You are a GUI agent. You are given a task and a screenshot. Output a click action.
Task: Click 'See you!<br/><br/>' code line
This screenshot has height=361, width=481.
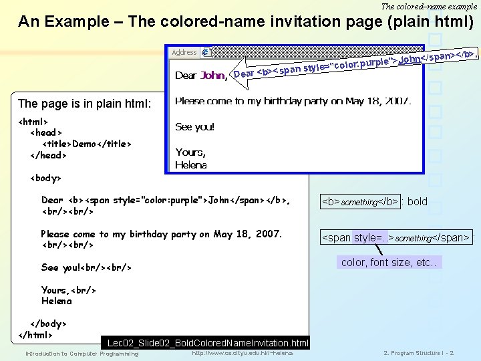(x=86, y=267)
